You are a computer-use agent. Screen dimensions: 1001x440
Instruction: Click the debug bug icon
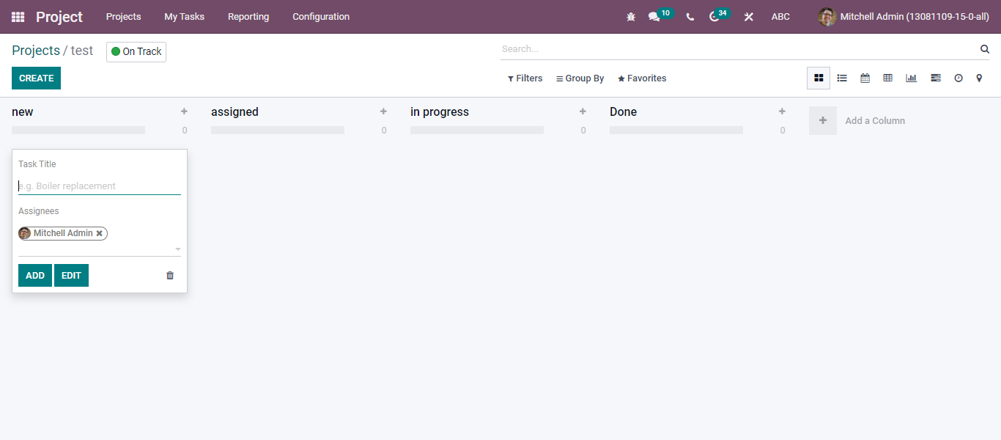631,16
